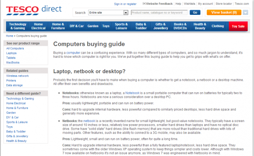Visit Tesco.com link
The image size is (254, 156).
pos(242,4)
